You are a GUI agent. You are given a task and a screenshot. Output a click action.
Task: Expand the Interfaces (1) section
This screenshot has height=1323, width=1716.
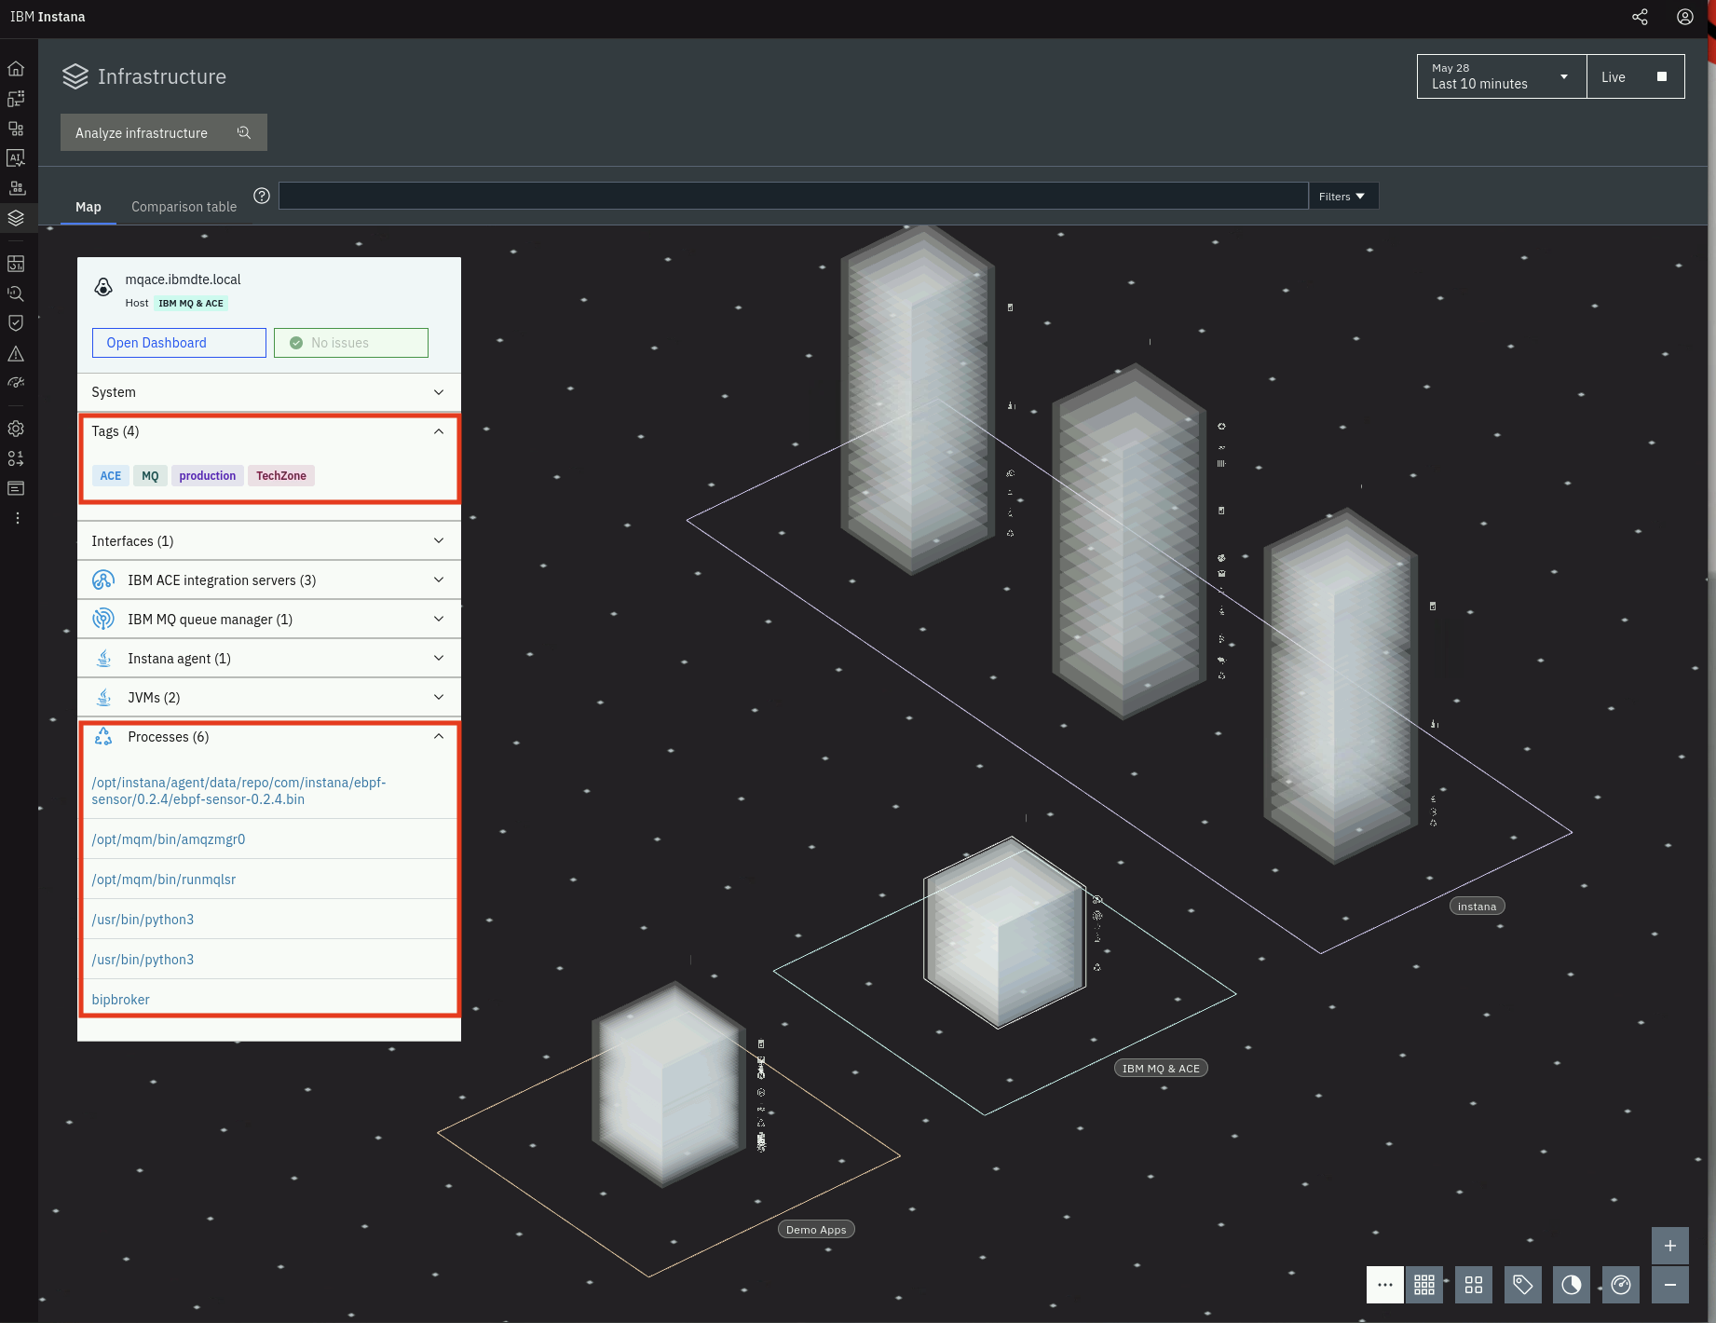[x=269, y=540]
